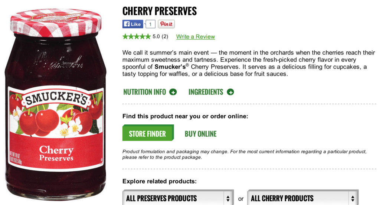380x205 pixels.
Task: Click the Facebook like count bubble
Action: click(x=150, y=24)
